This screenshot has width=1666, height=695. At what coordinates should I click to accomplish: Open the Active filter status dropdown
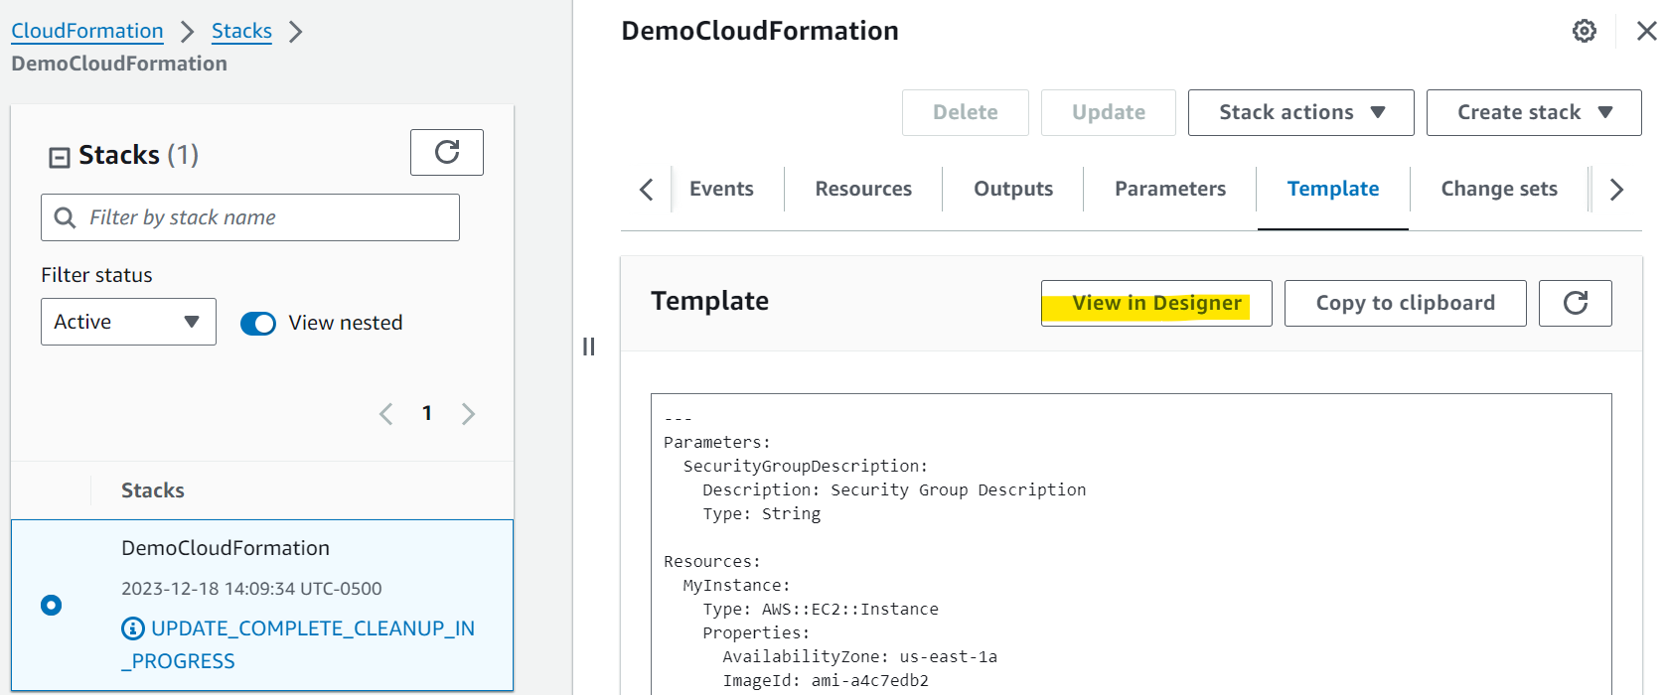pyautogui.click(x=128, y=322)
